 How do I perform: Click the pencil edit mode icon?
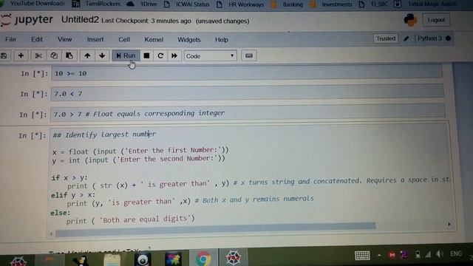[x=406, y=38]
